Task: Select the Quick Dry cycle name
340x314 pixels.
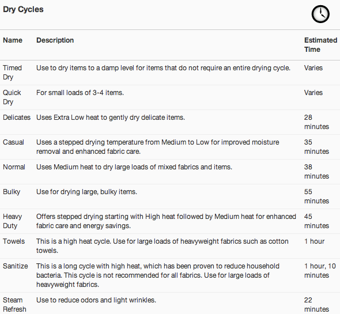Action: tap(12, 97)
